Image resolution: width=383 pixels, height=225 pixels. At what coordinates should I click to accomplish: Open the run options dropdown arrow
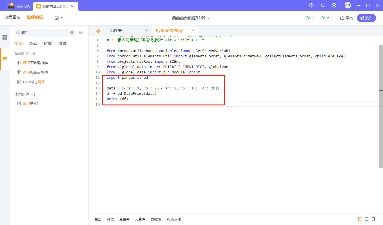[x=313, y=17]
